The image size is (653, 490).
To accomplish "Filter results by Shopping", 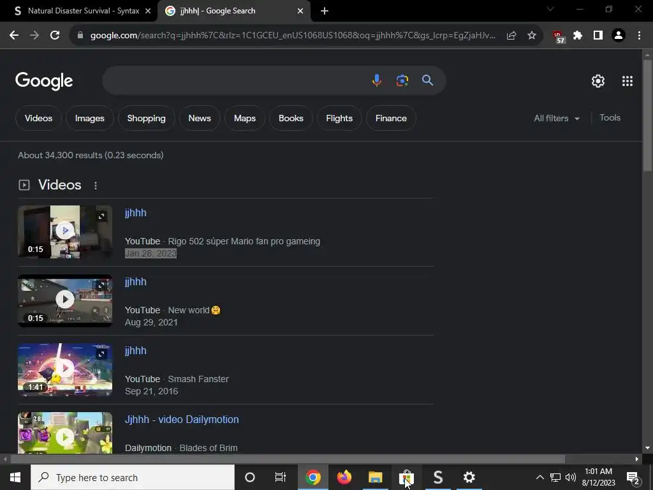I will click(x=146, y=118).
